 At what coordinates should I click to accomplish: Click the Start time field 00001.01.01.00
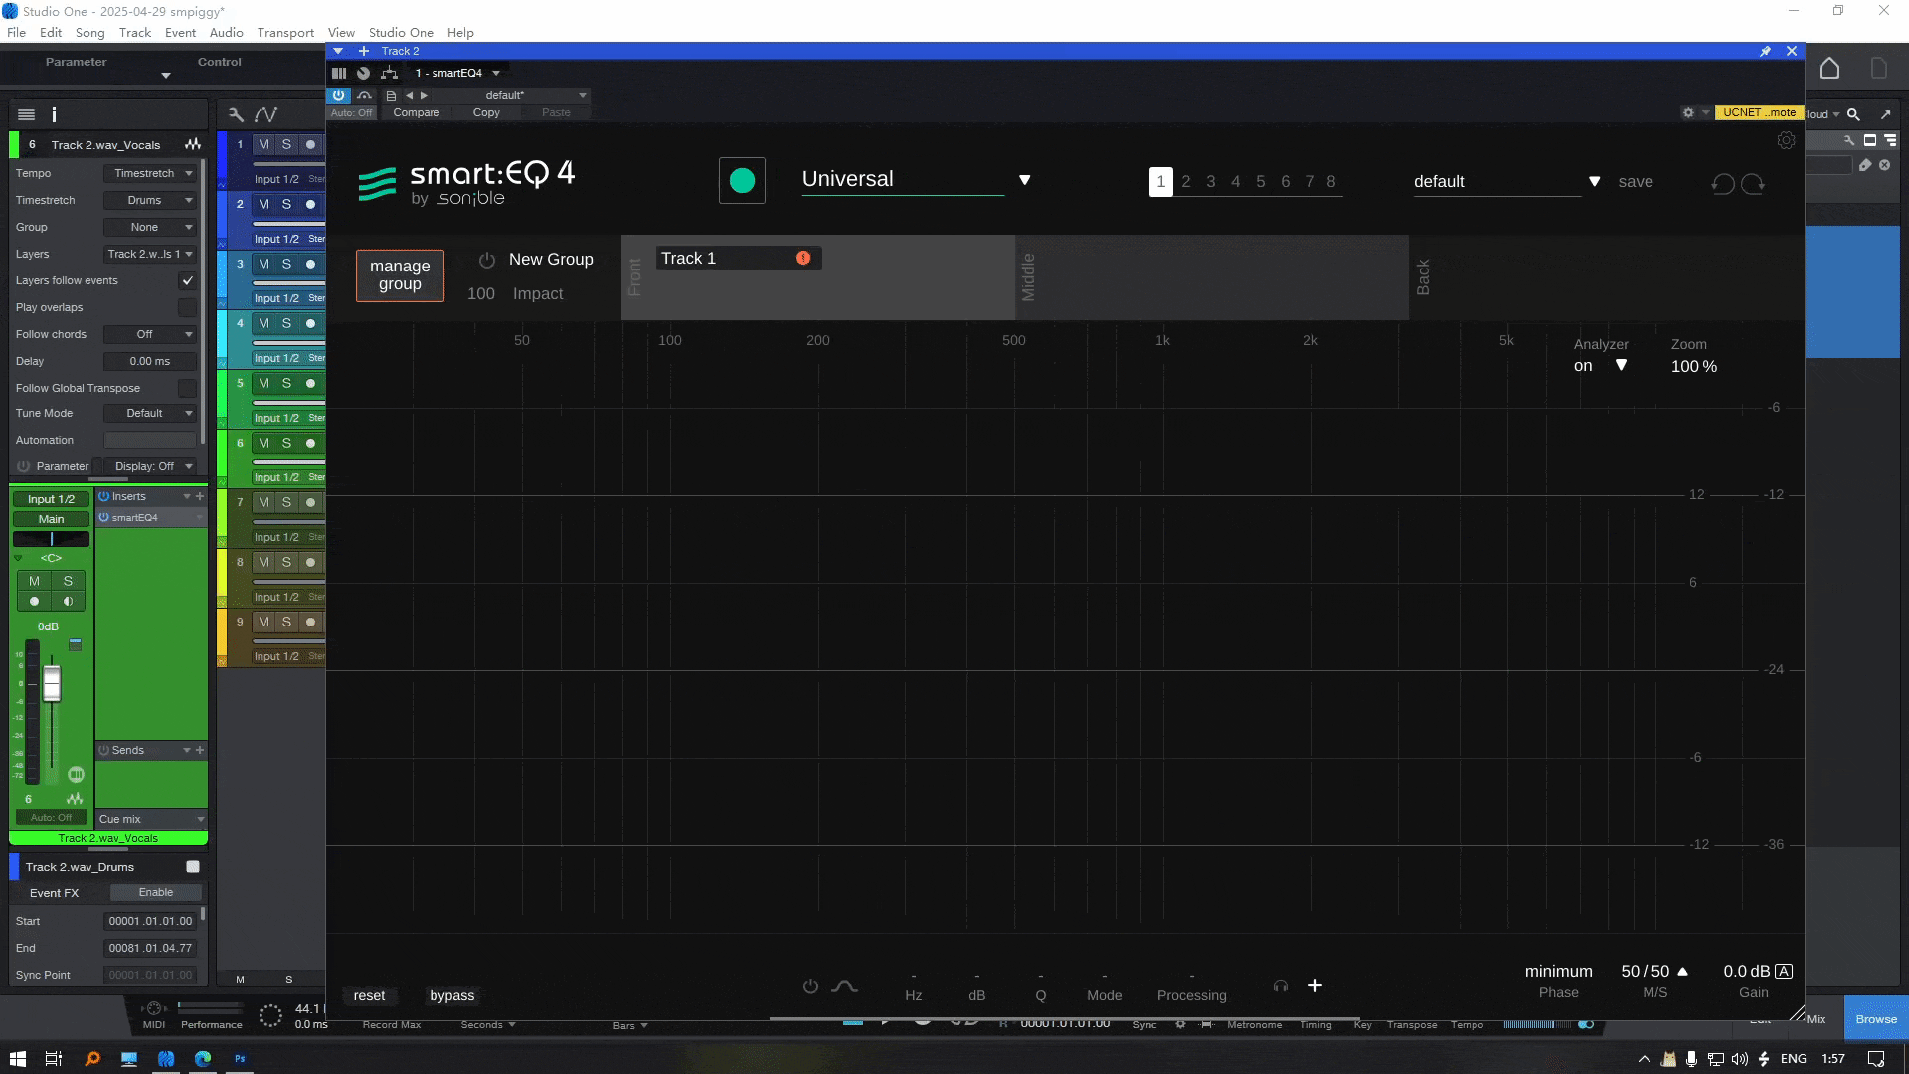(x=150, y=921)
